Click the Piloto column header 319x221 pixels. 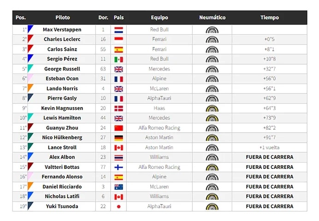pos(63,18)
